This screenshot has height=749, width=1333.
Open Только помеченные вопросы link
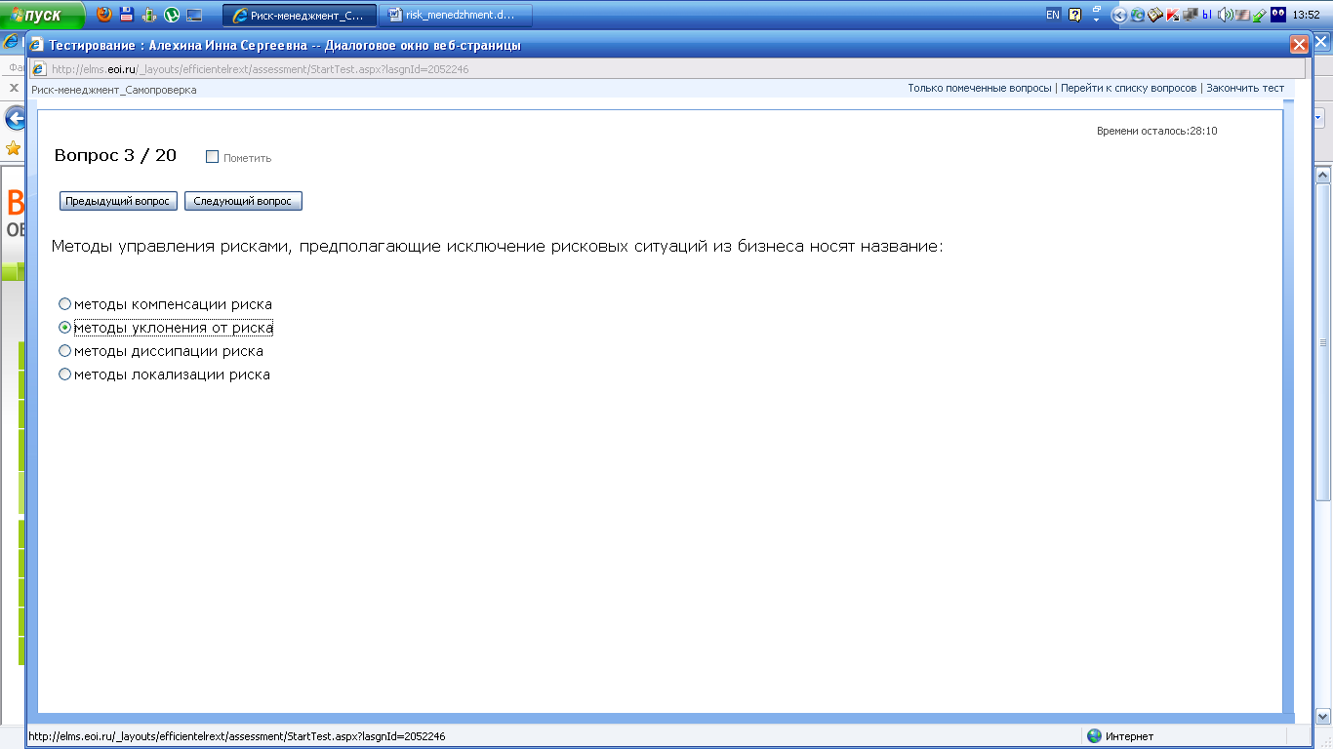tap(980, 88)
